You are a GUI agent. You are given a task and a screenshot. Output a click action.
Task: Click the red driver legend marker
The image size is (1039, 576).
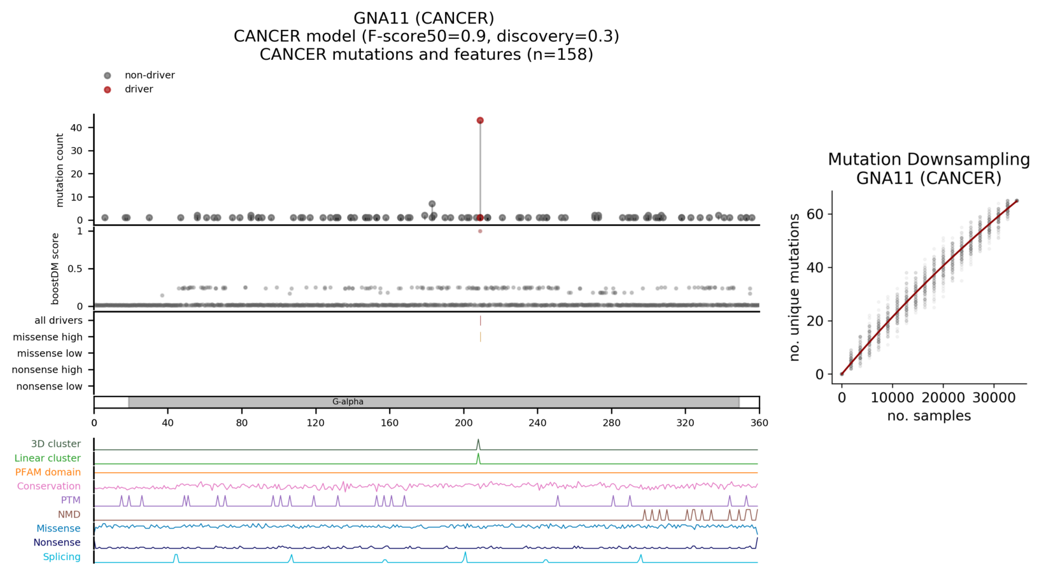click(108, 90)
